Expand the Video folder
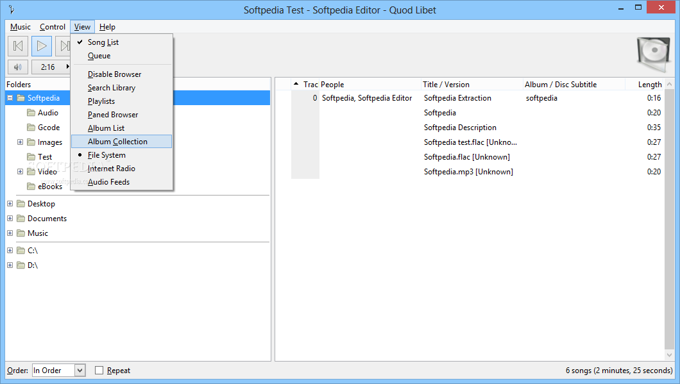 tap(21, 172)
